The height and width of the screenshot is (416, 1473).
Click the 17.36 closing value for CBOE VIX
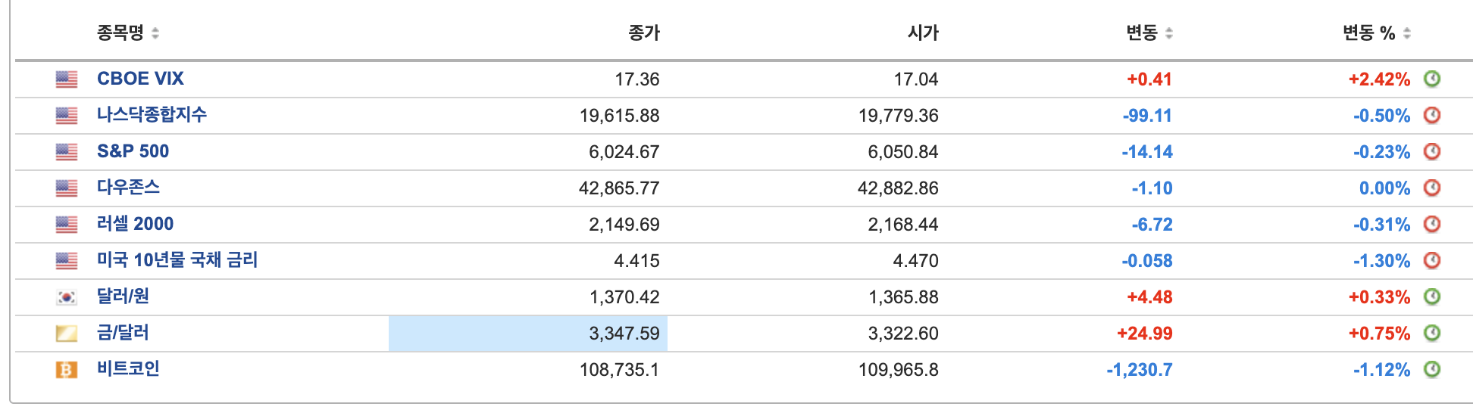[636, 79]
